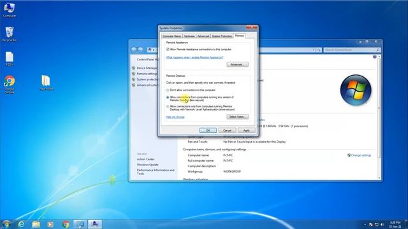
Task: Select the Remote tab
Action: (x=240, y=36)
